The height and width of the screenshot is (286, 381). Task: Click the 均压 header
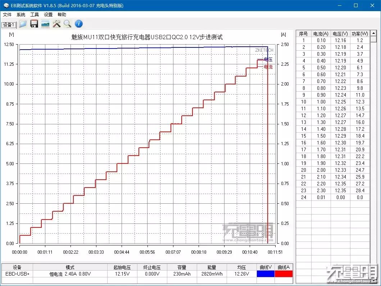coord(241,267)
